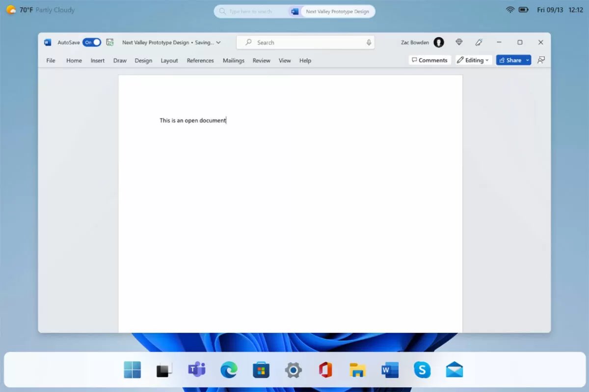Click inside the Word Search field
The image size is (589, 392).
pos(304,43)
